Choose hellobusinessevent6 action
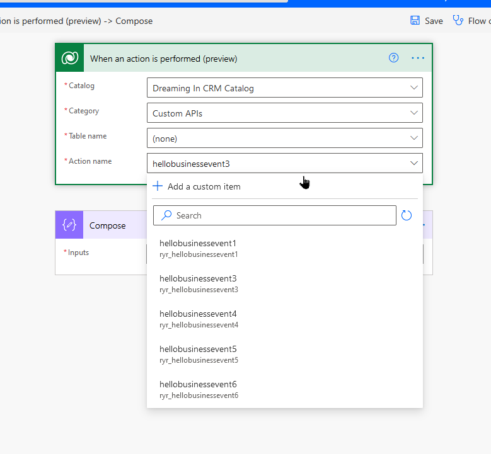The image size is (491, 454). (199, 389)
